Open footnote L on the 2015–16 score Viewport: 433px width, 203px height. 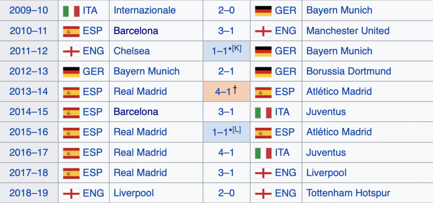point(237,129)
